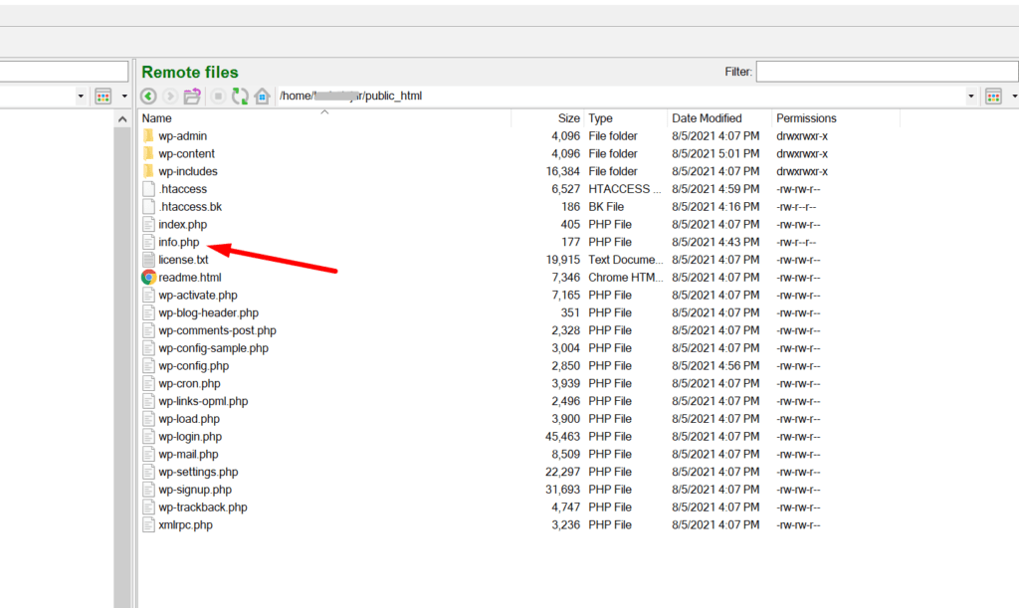This screenshot has height=608, width=1019.
Task: Click the Chrome HTML type cell
Action: (x=626, y=278)
